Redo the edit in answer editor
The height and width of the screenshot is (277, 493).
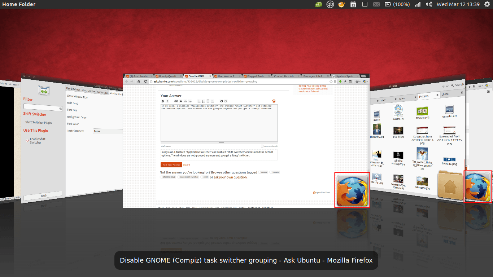coord(226,101)
